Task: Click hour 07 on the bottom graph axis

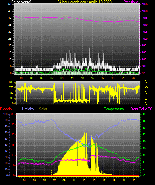Action: tap(54, 180)
